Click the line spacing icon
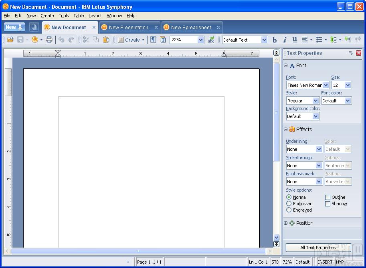 point(333,40)
